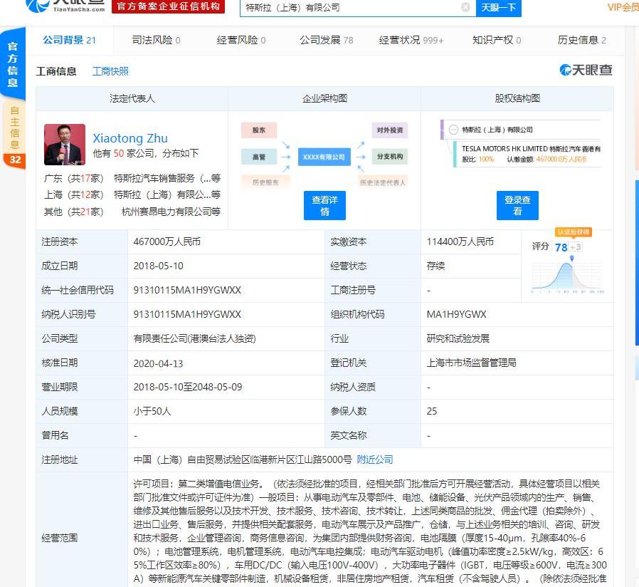Click the 企业架构图 diagram preview
The width and height of the screenshot is (639, 587).
[x=324, y=155]
